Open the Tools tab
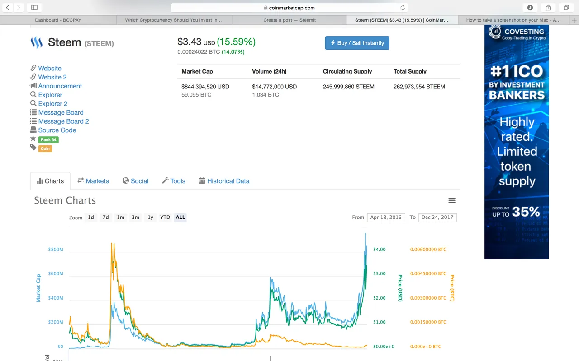This screenshot has width=579, height=361. coord(174,181)
